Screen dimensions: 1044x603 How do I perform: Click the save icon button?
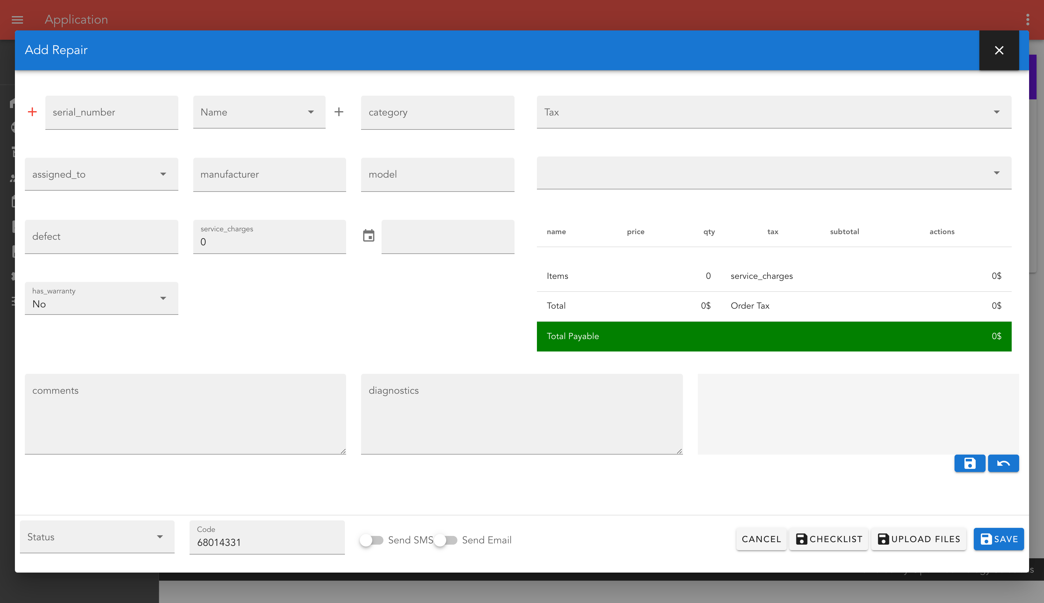click(x=969, y=463)
